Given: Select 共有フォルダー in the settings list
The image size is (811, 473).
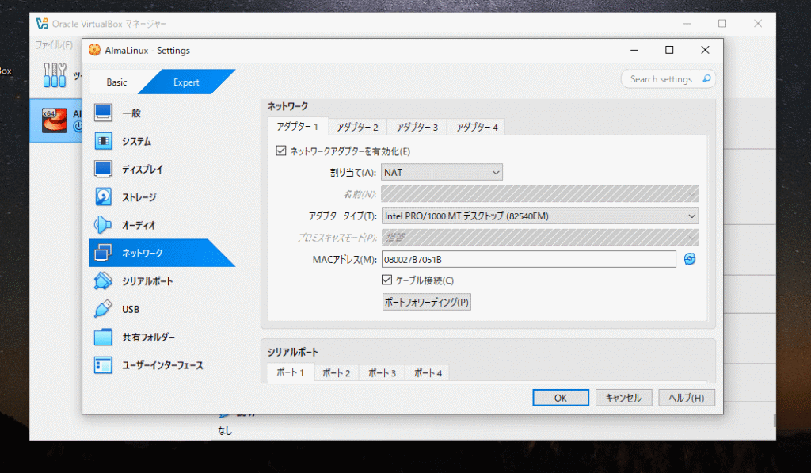Looking at the screenshot, I should [148, 338].
